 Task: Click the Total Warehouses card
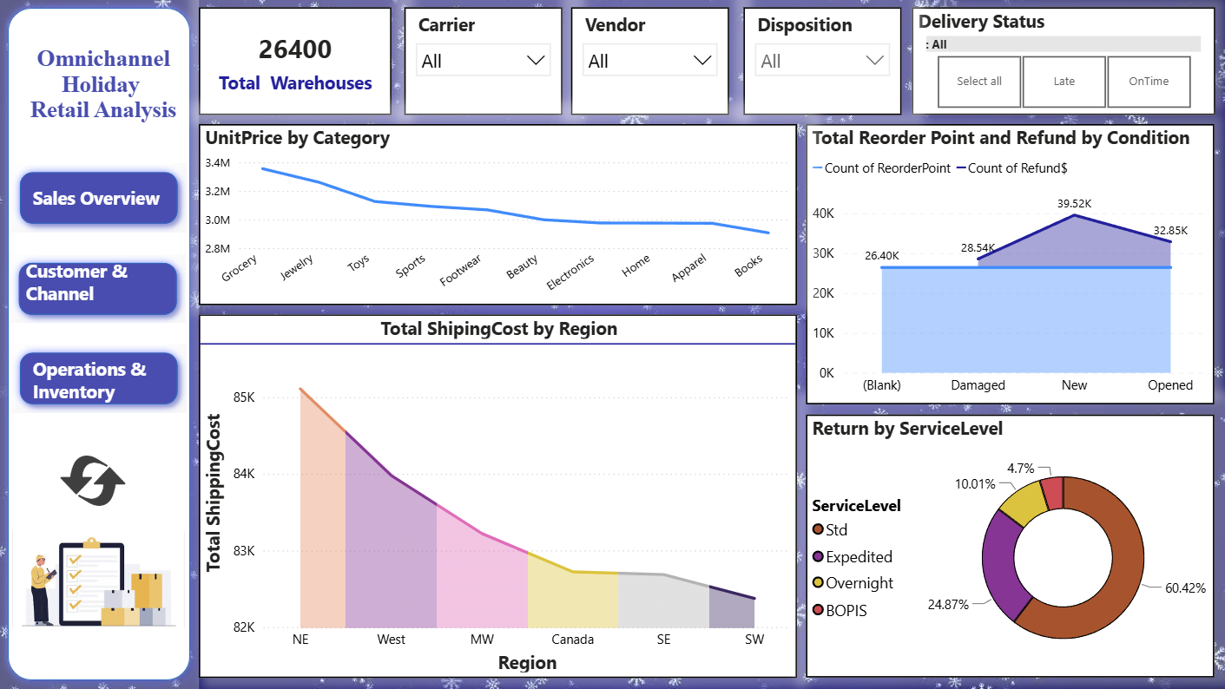295,62
